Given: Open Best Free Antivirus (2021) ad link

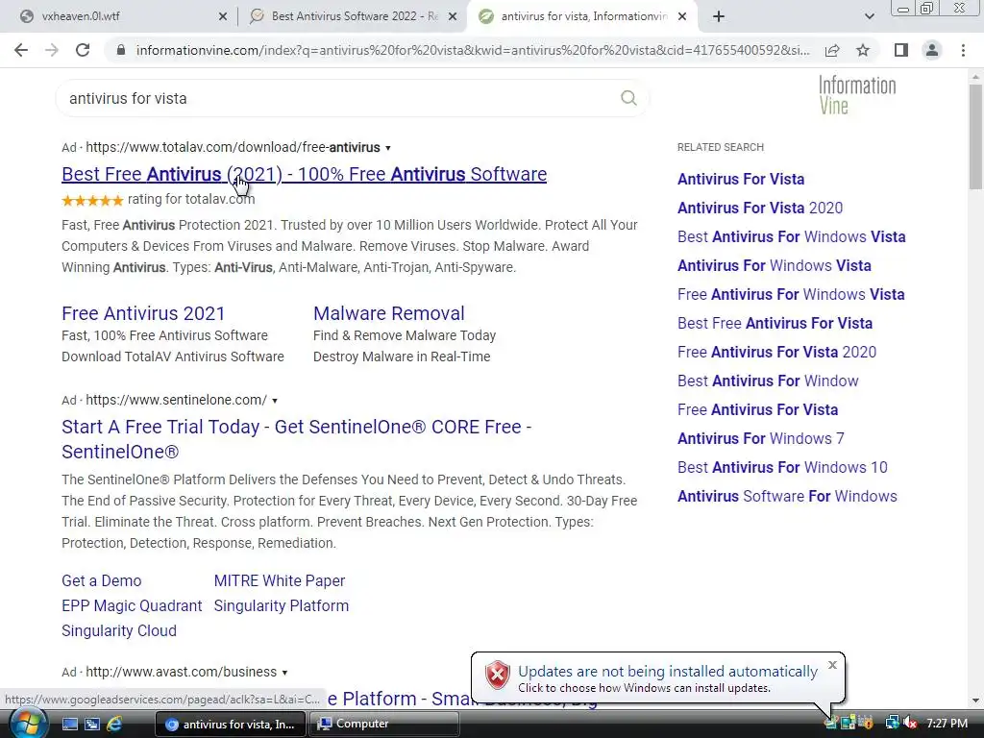Looking at the screenshot, I should (304, 174).
